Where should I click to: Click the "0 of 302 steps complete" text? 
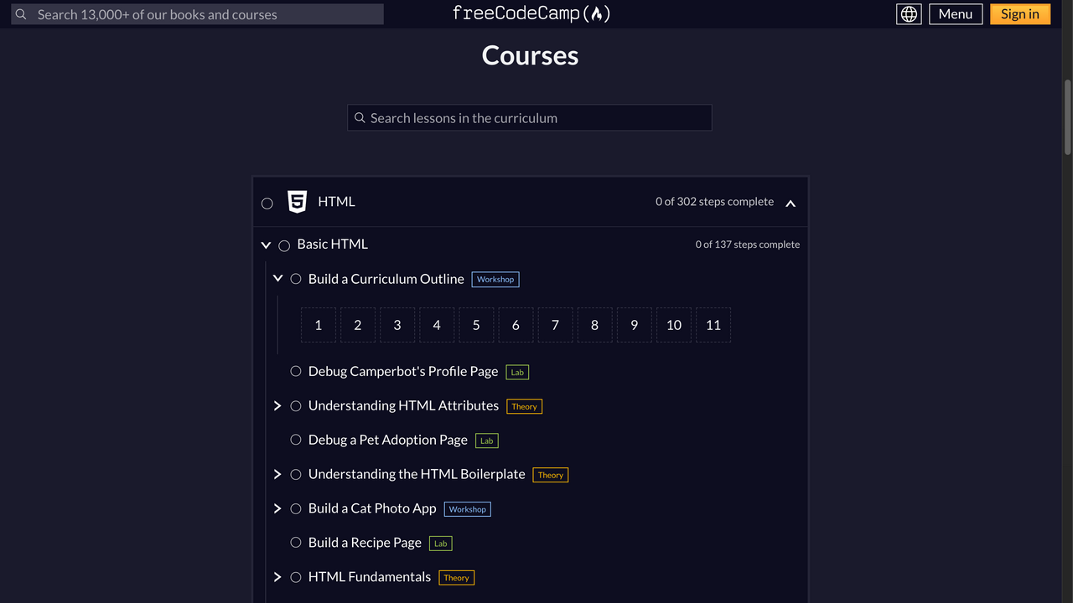[714, 202]
